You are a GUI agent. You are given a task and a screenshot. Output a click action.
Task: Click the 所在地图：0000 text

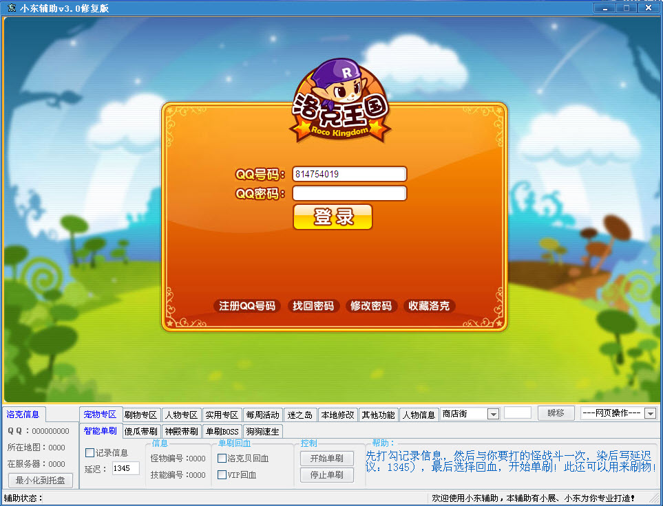[36, 448]
